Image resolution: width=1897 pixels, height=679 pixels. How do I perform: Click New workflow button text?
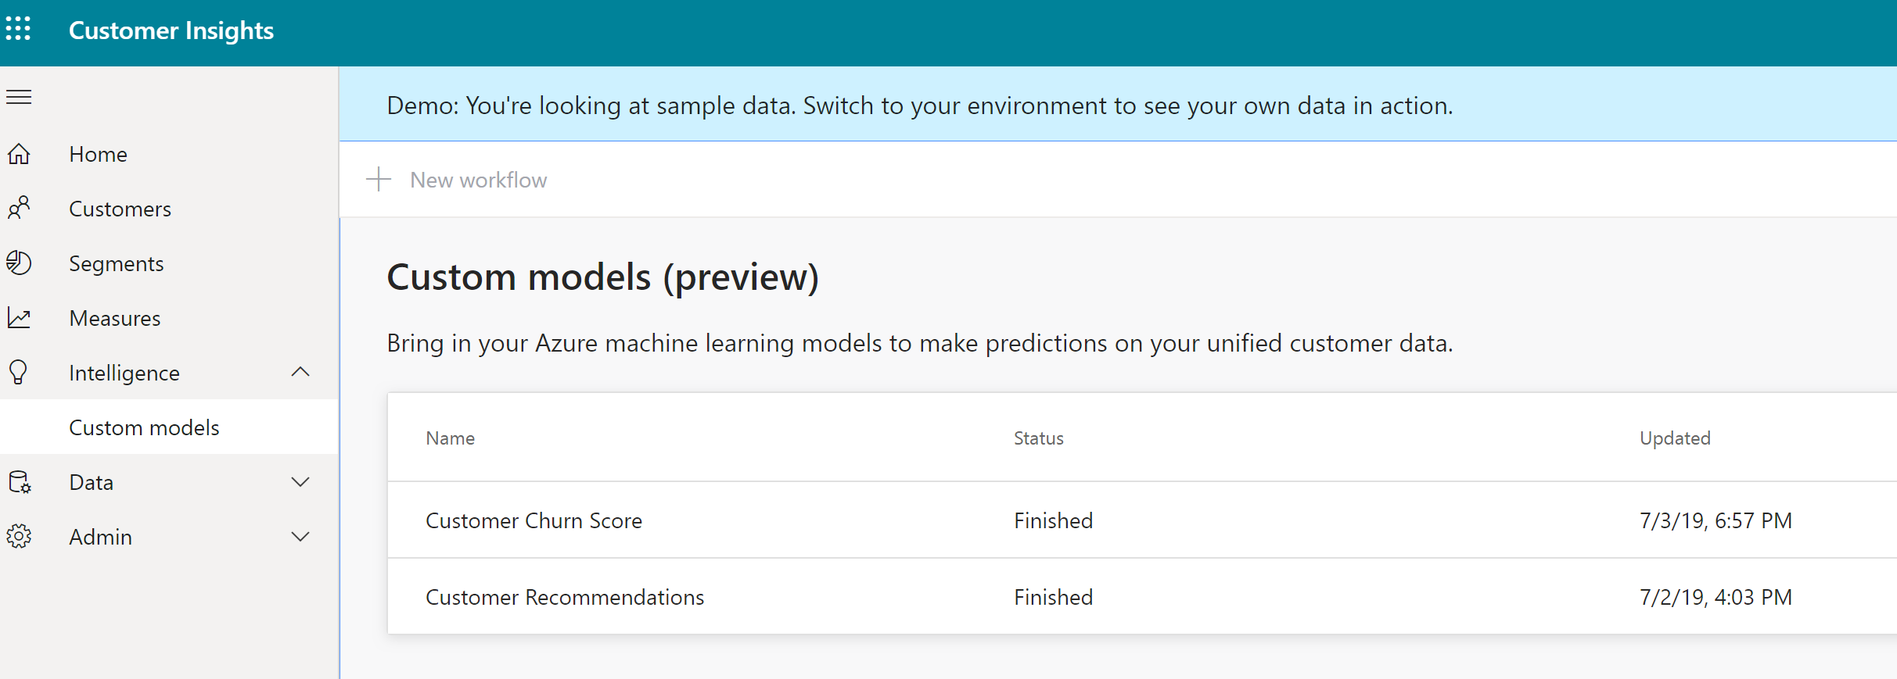point(479,180)
